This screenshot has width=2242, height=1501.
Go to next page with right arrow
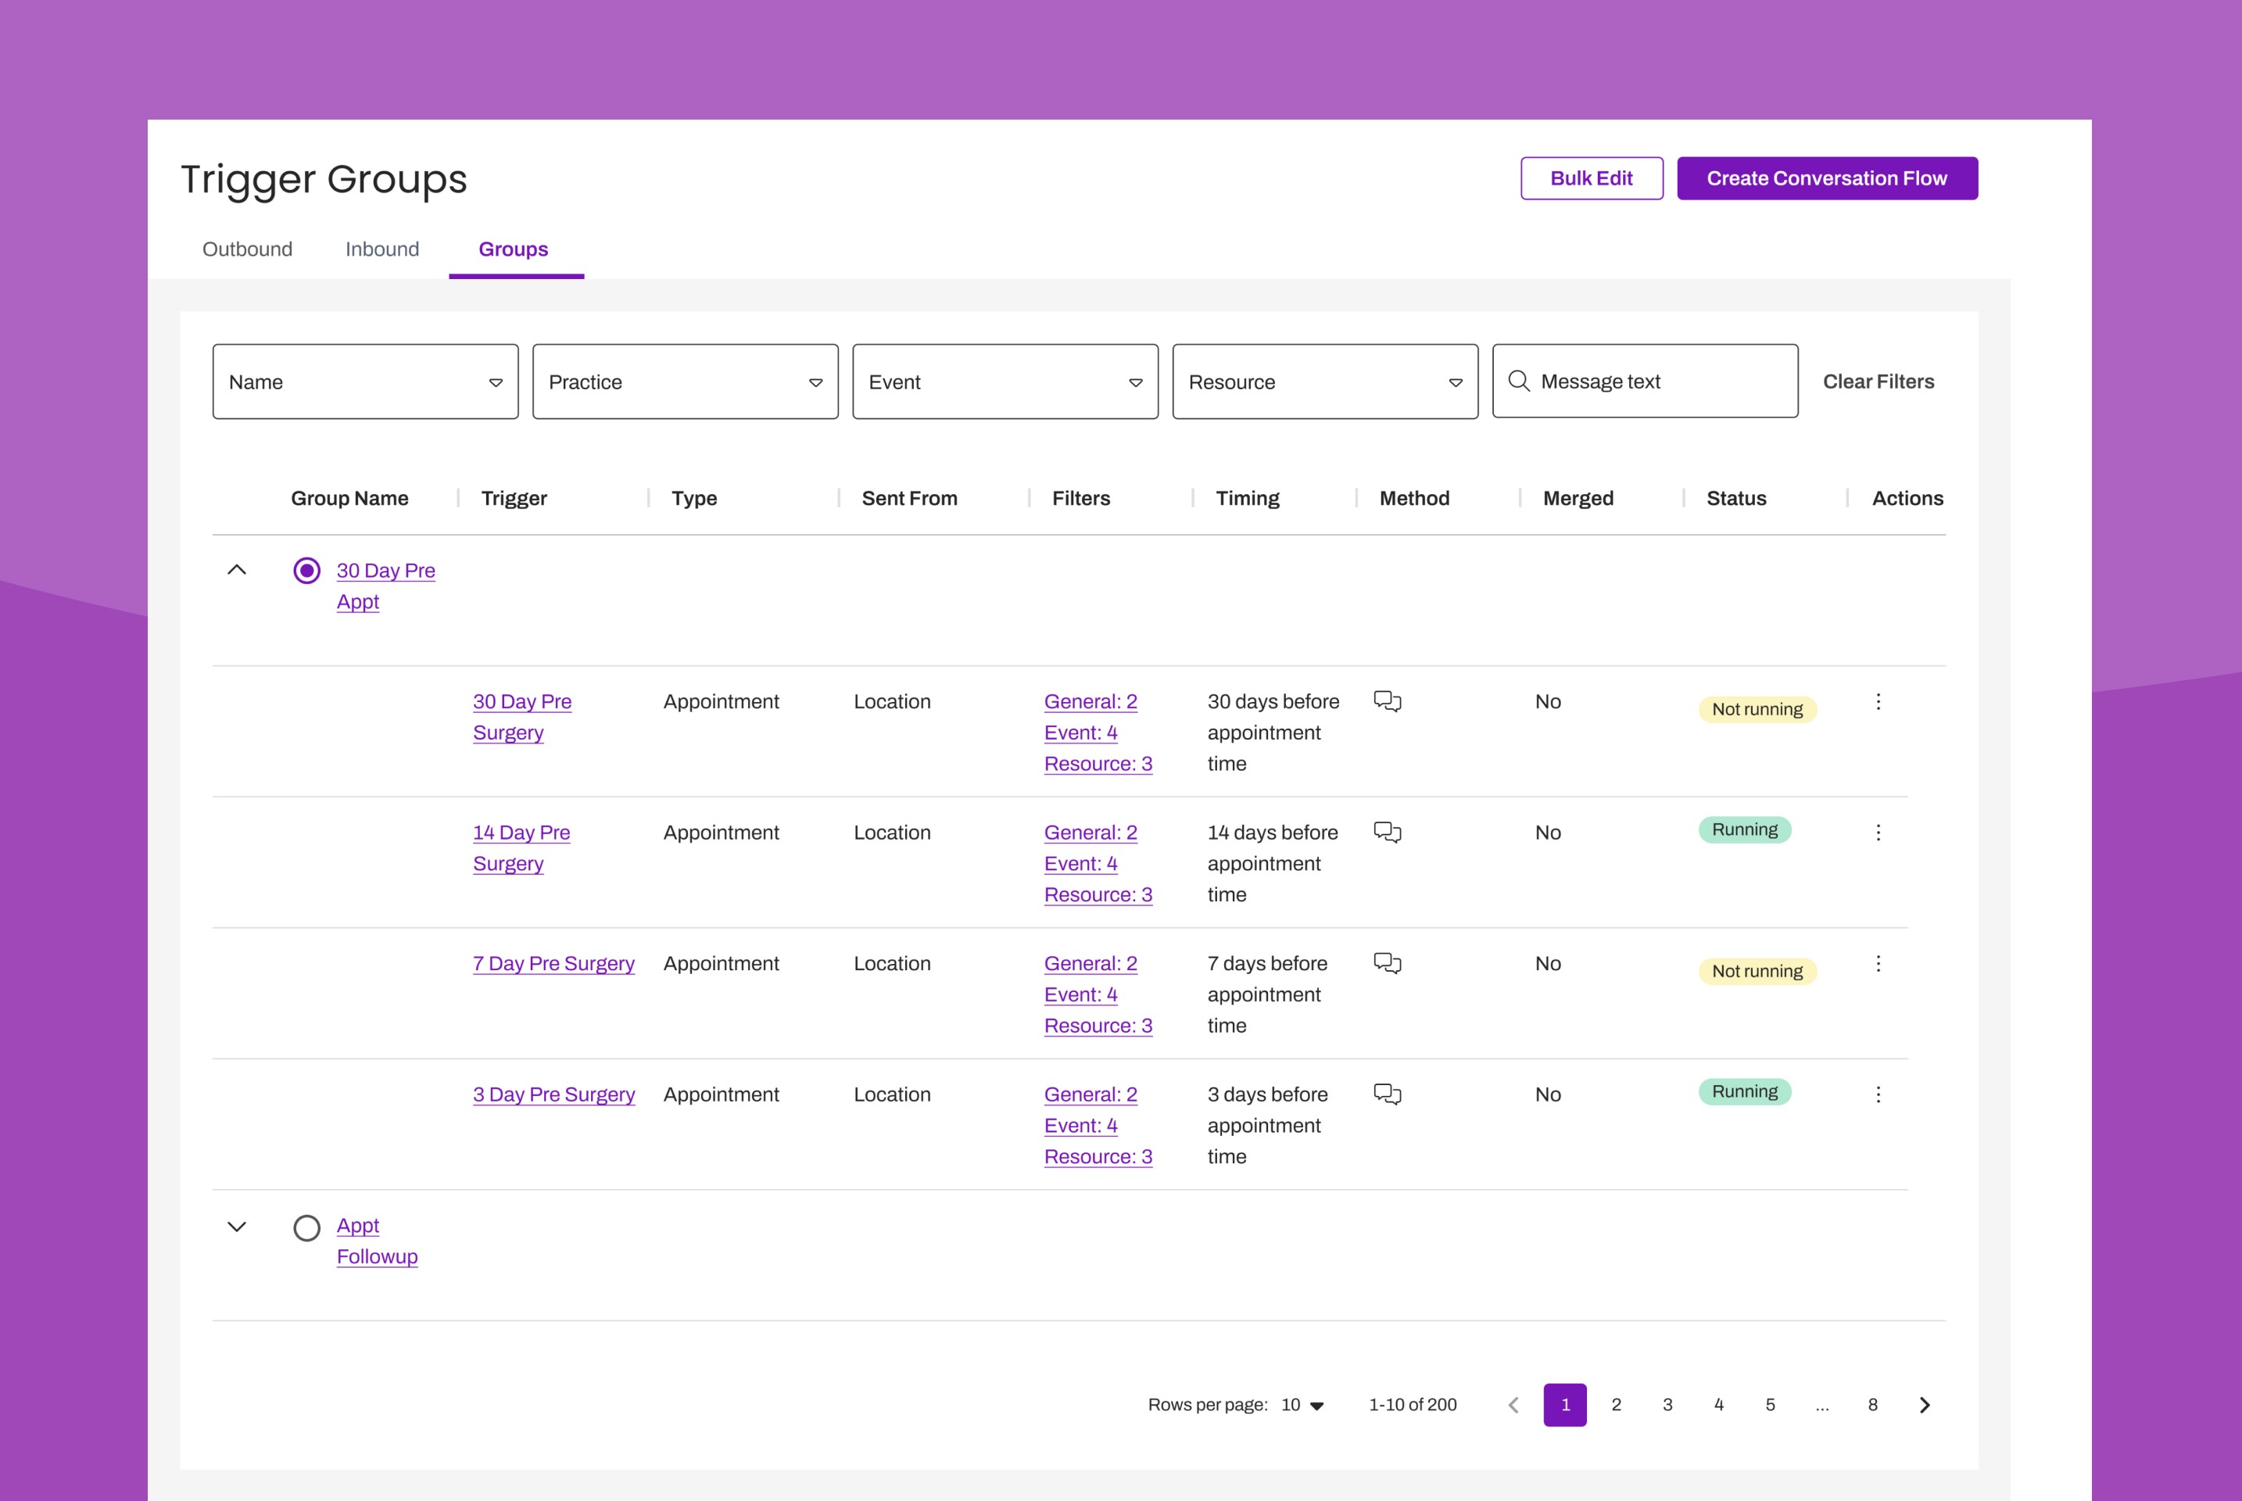pyautogui.click(x=1924, y=1404)
